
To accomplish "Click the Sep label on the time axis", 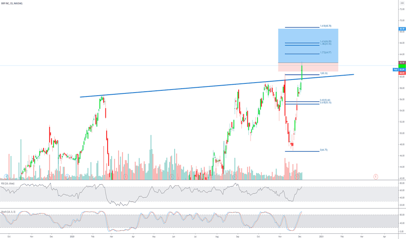I will click(237, 236).
